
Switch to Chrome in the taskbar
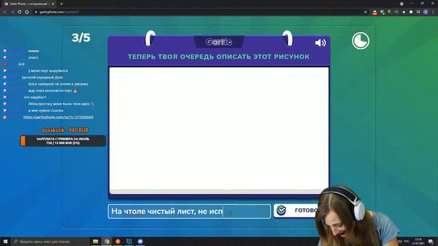point(107,241)
